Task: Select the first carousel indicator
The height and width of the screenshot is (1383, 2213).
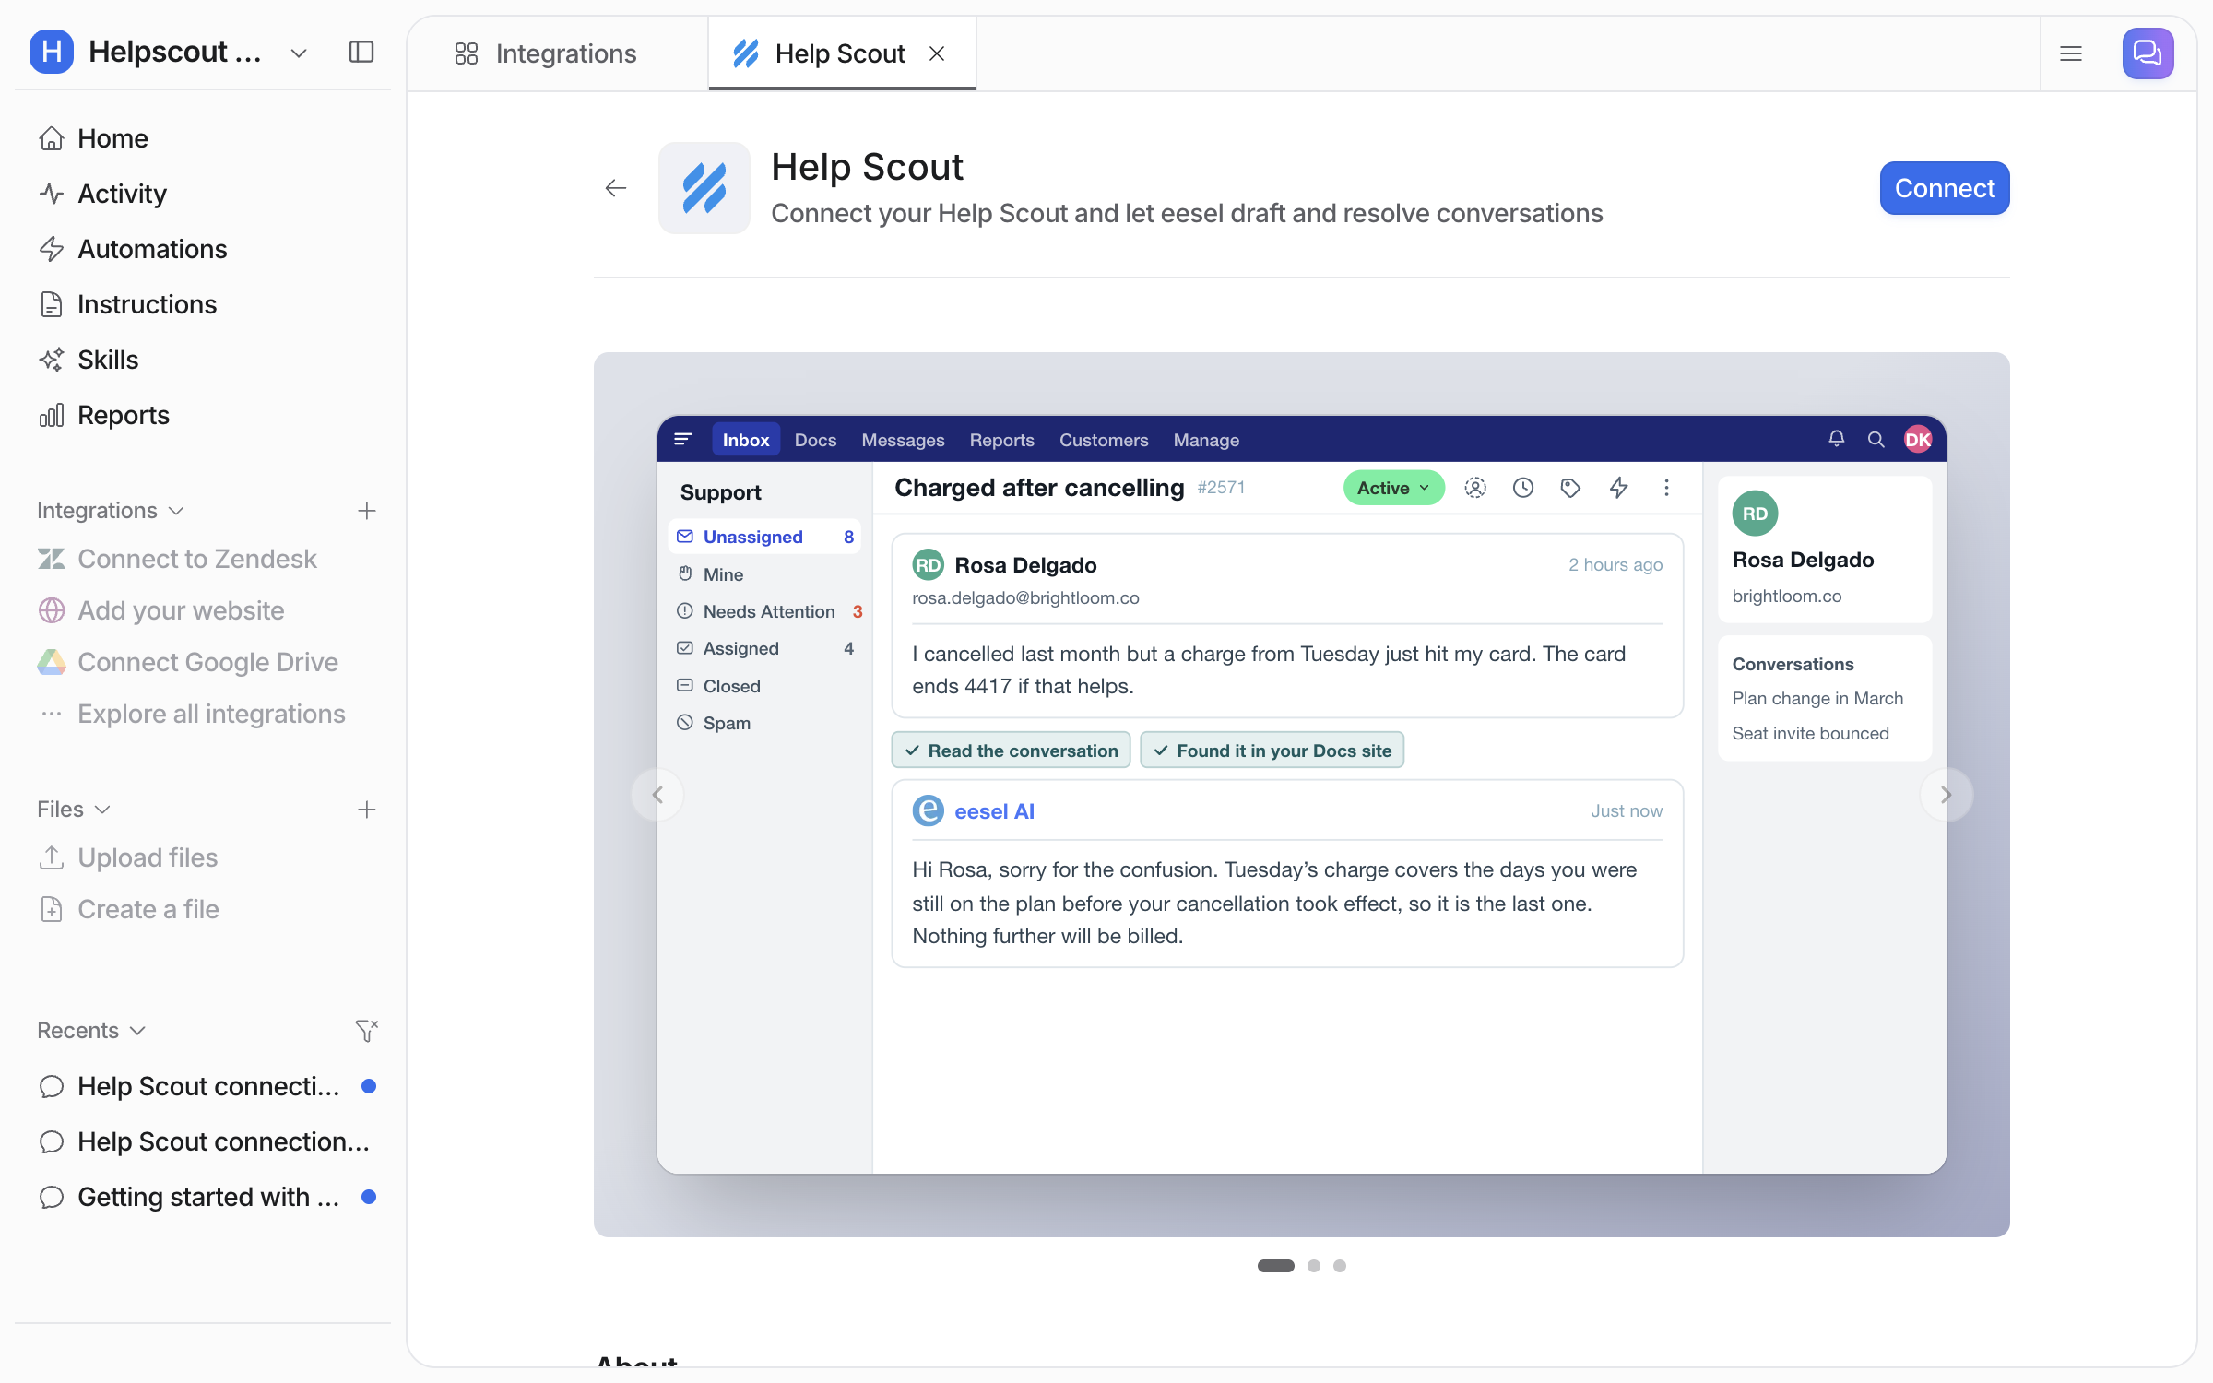Action: (x=1276, y=1266)
